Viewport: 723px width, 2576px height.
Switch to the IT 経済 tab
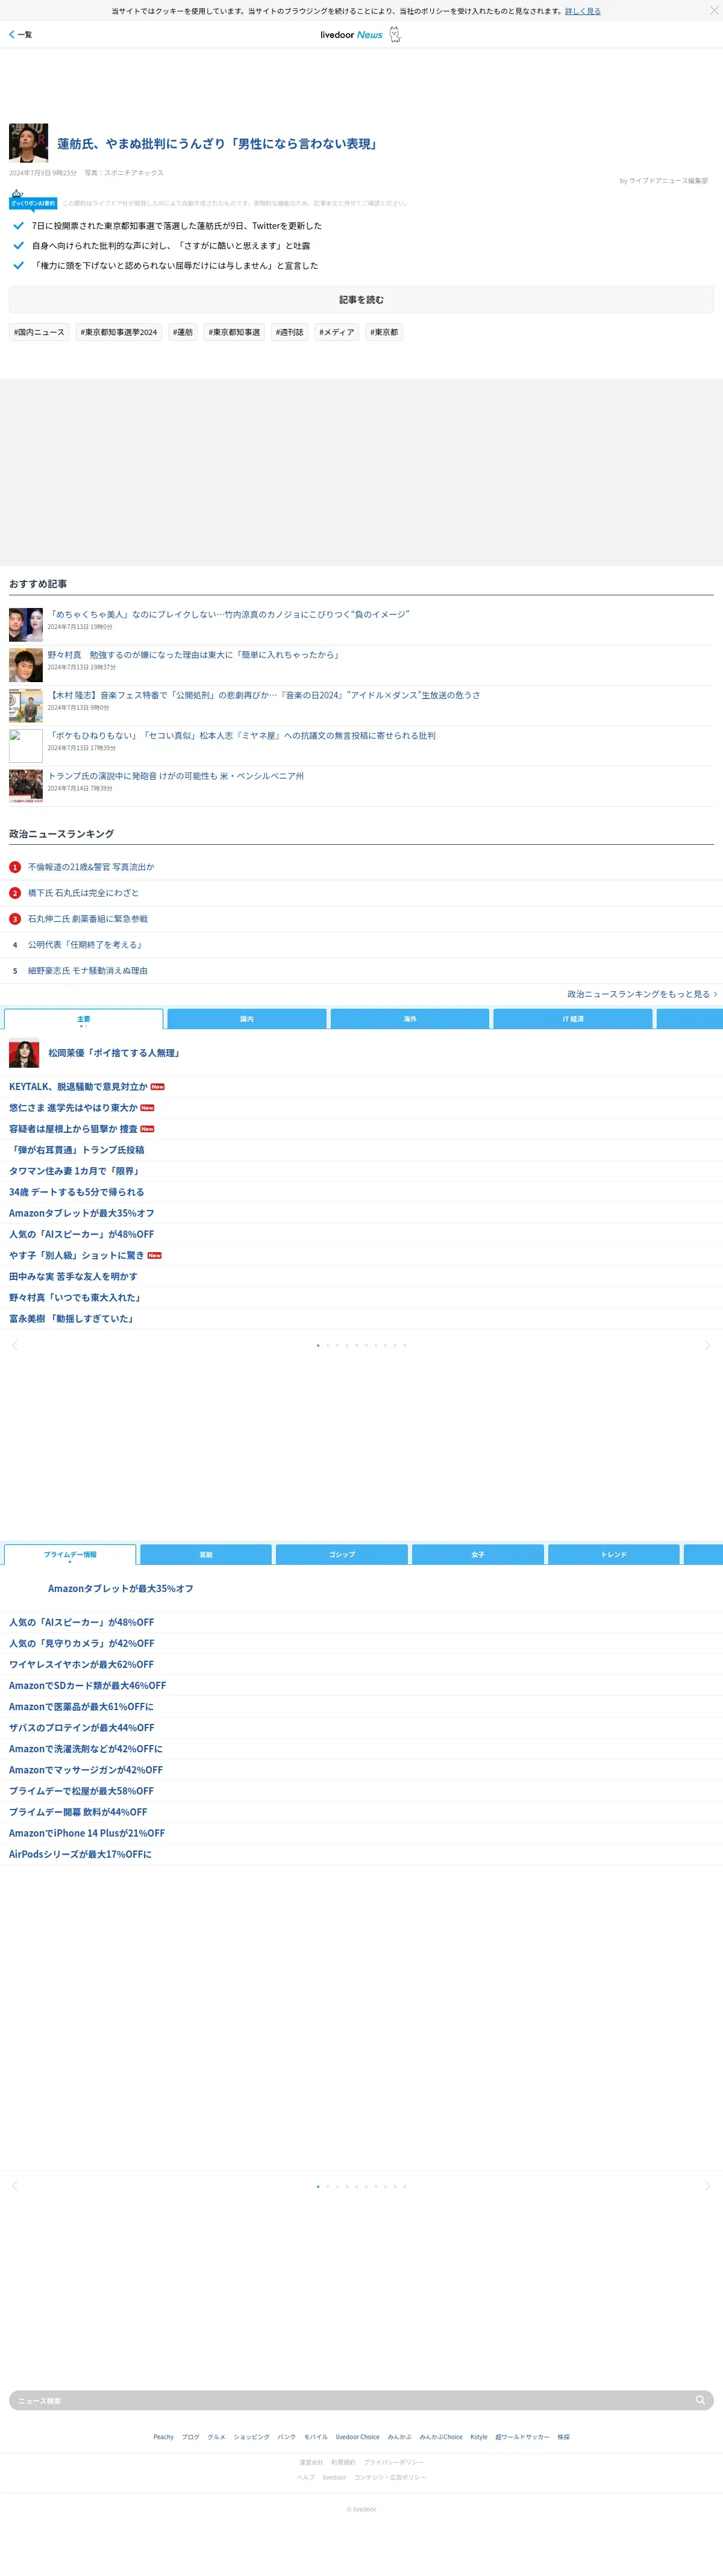click(573, 1019)
